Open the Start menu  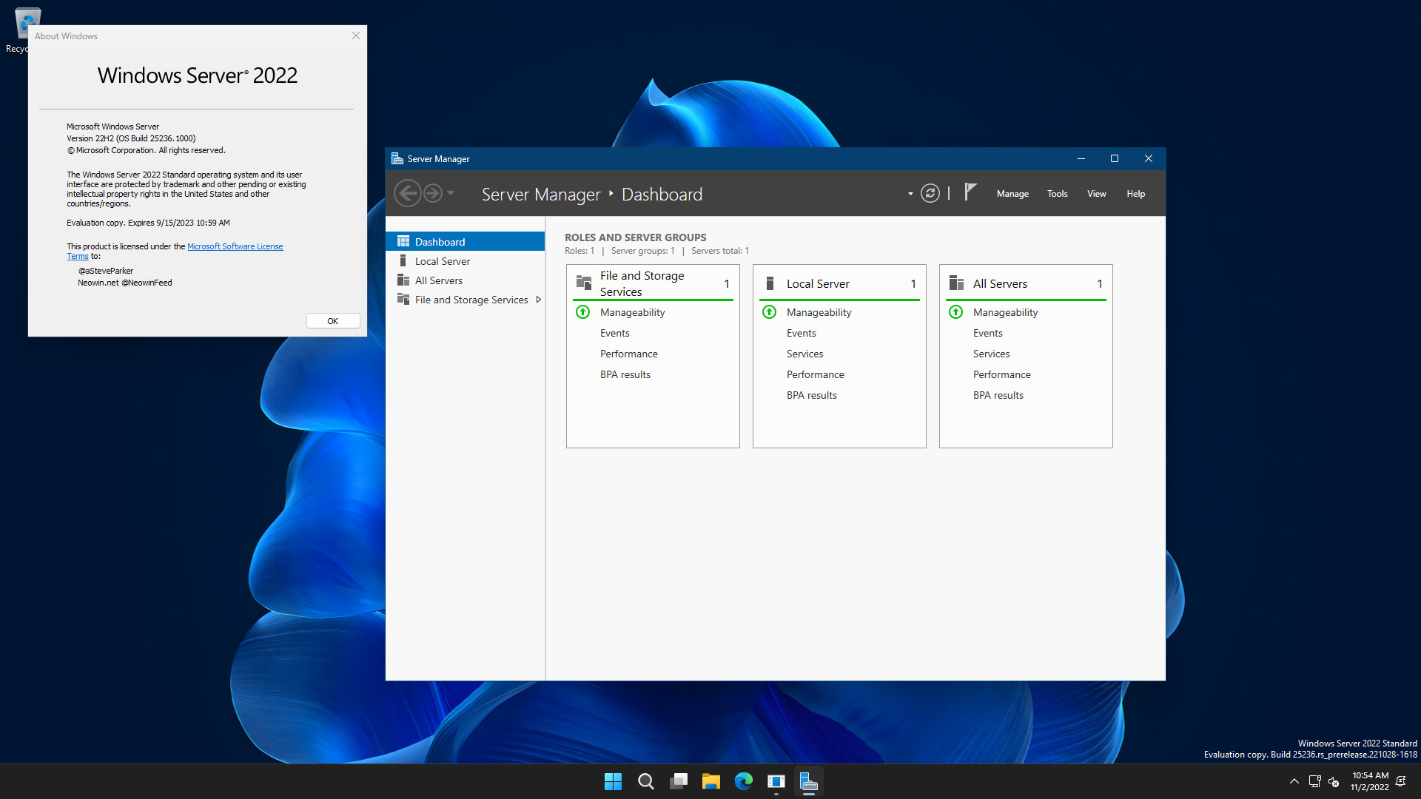coord(613,781)
